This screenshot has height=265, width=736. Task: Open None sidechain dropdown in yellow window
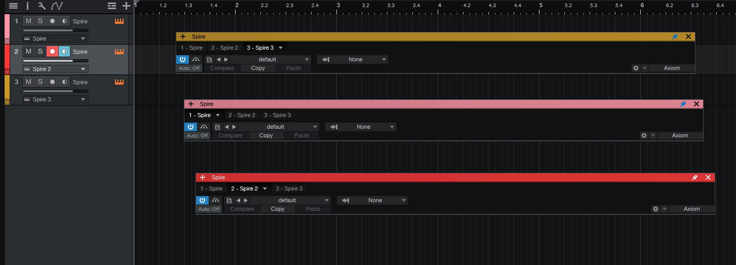(353, 59)
